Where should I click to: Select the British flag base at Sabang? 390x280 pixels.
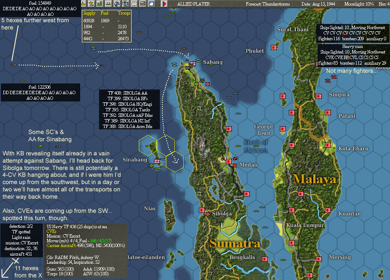pyautogui.click(x=193, y=64)
